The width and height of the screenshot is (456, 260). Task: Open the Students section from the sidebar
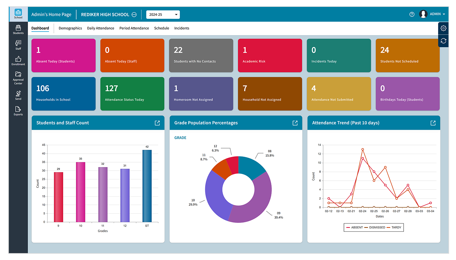(18, 29)
